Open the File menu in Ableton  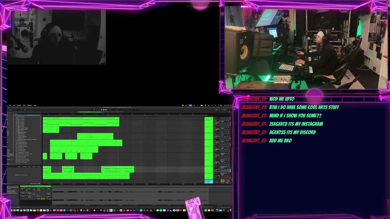(x=10, y=105)
